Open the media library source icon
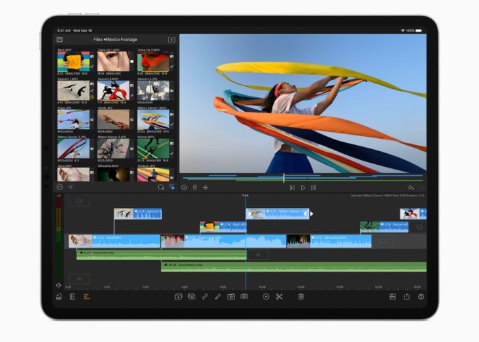This screenshot has height=342, width=479. point(60,40)
